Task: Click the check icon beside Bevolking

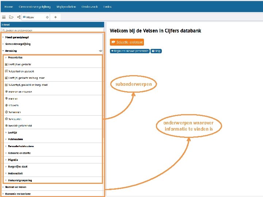Action: (100, 51)
